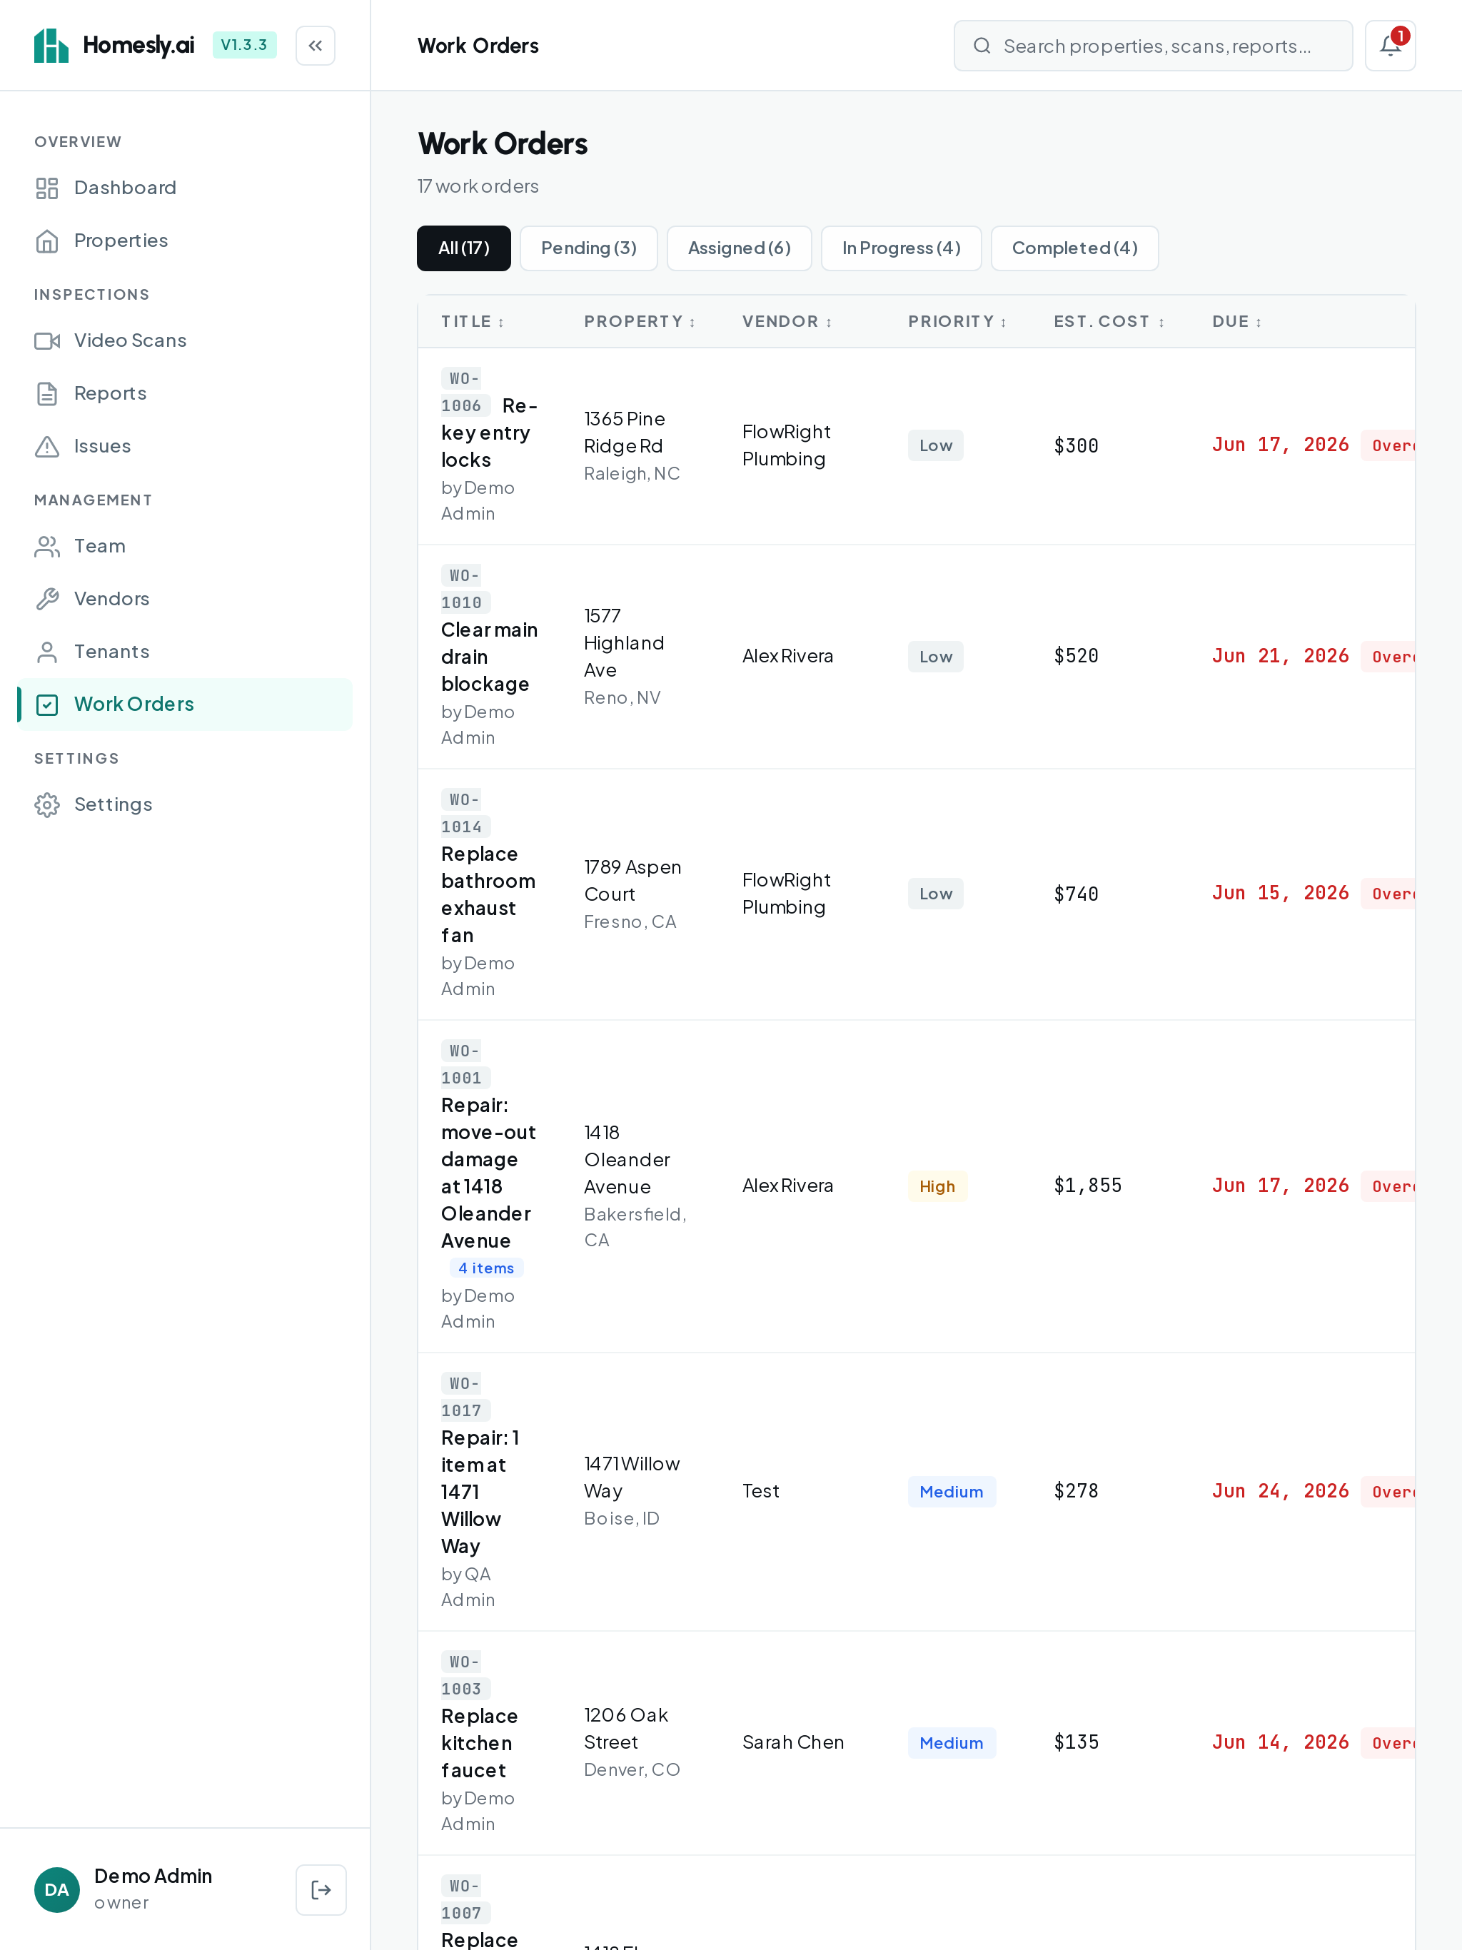Click the Test vendor cell
The height and width of the screenshot is (1950, 1462).
(760, 1491)
